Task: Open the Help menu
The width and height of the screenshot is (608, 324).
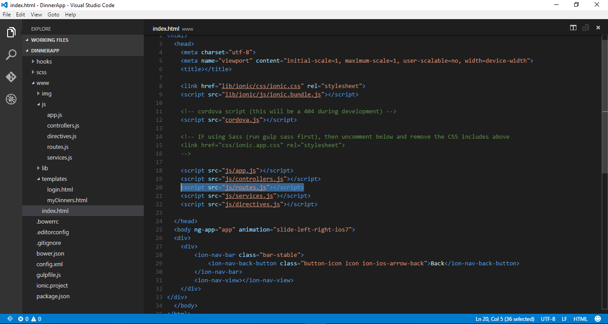Action: tap(70, 14)
